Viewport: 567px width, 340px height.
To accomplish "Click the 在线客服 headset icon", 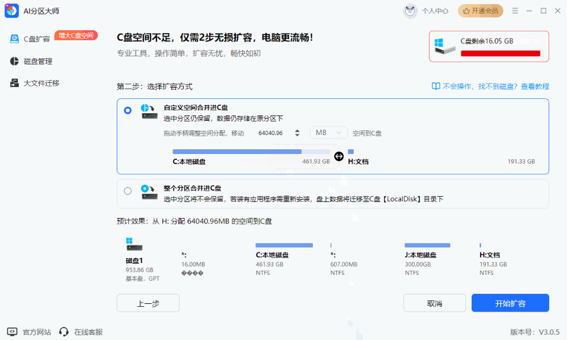I will pos(64,332).
